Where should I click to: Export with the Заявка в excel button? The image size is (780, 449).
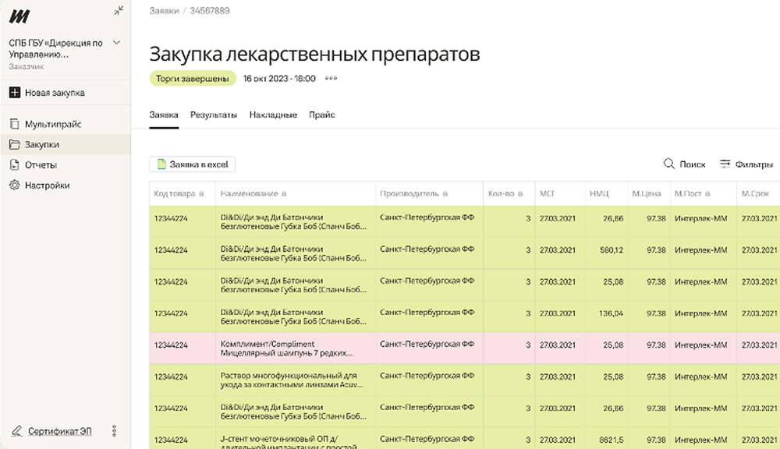[192, 164]
